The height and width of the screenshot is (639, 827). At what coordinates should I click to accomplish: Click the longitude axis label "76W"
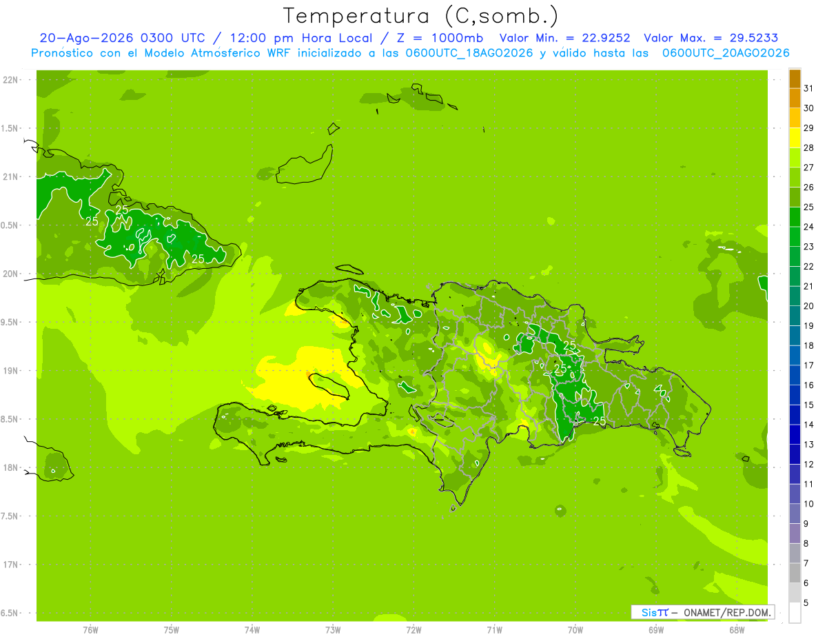pos(90,630)
